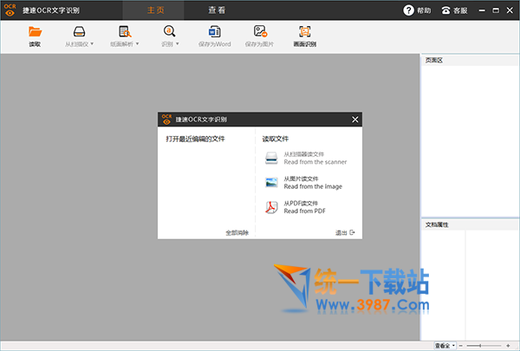520x351 pixels.
Task: Click the PDF icon beside Read from PDF
Action: pos(271,207)
